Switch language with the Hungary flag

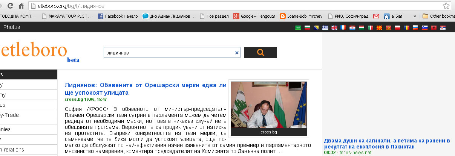click(x=361, y=28)
